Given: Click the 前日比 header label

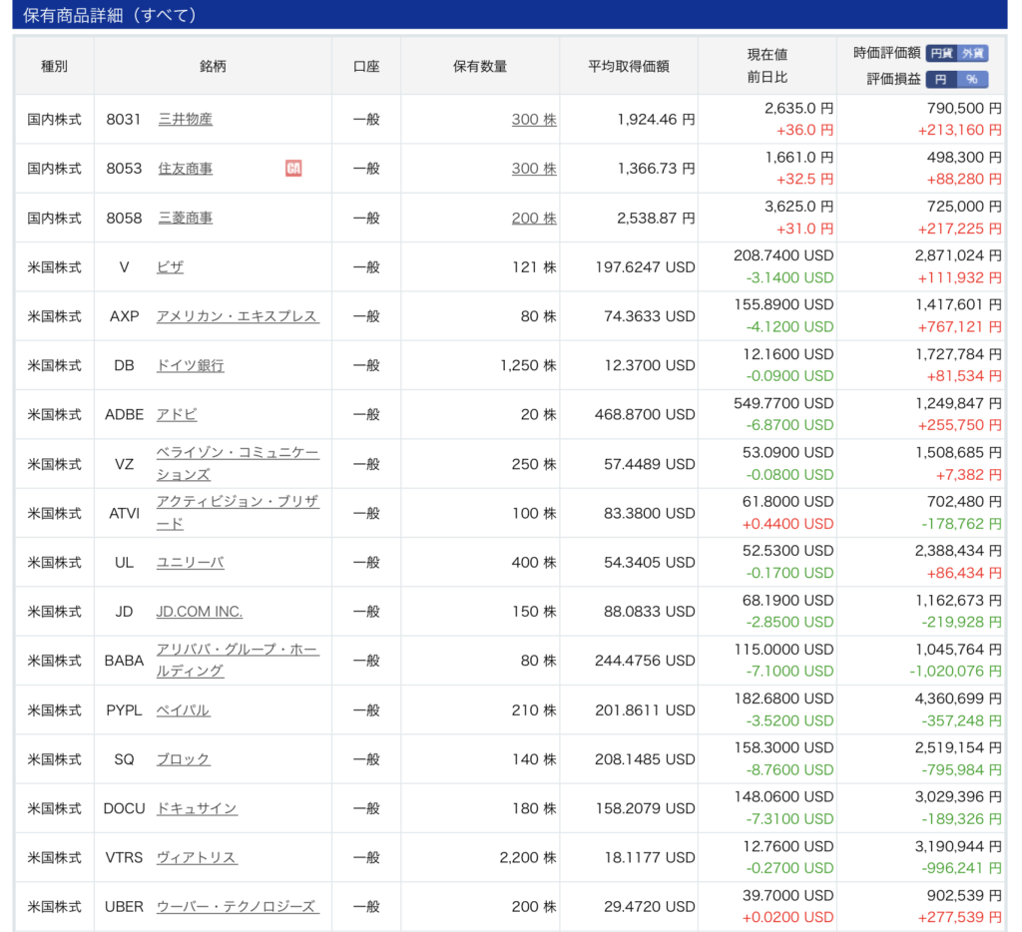Looking at the screenshot, I should 767,78.
